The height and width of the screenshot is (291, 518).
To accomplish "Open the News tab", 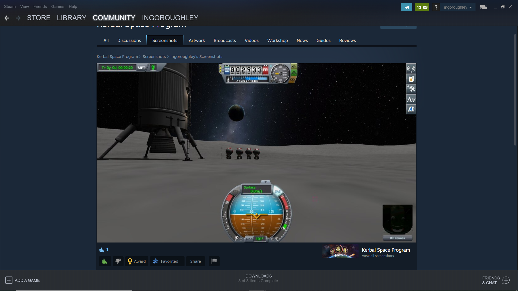I will point(302,40).
